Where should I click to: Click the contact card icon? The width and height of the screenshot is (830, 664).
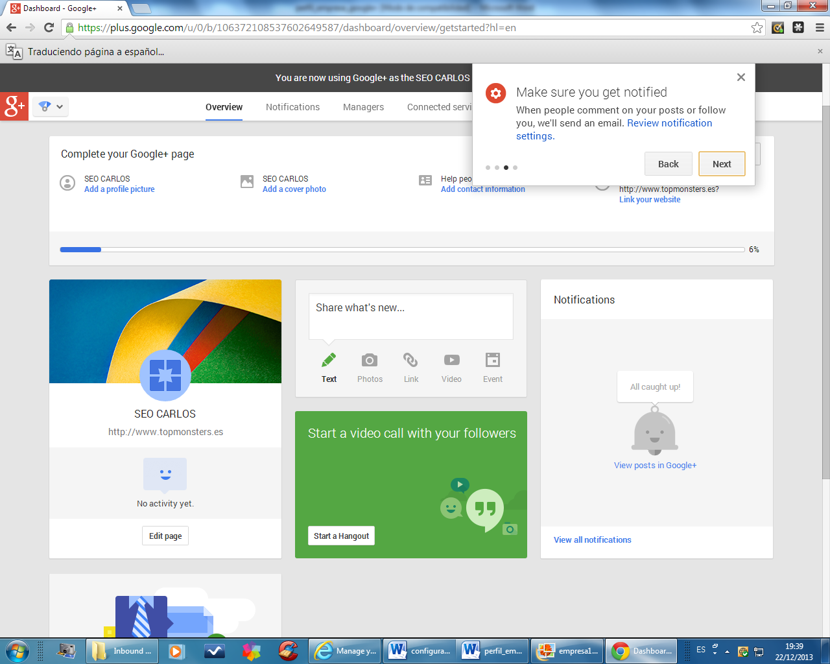coord(425,180)
